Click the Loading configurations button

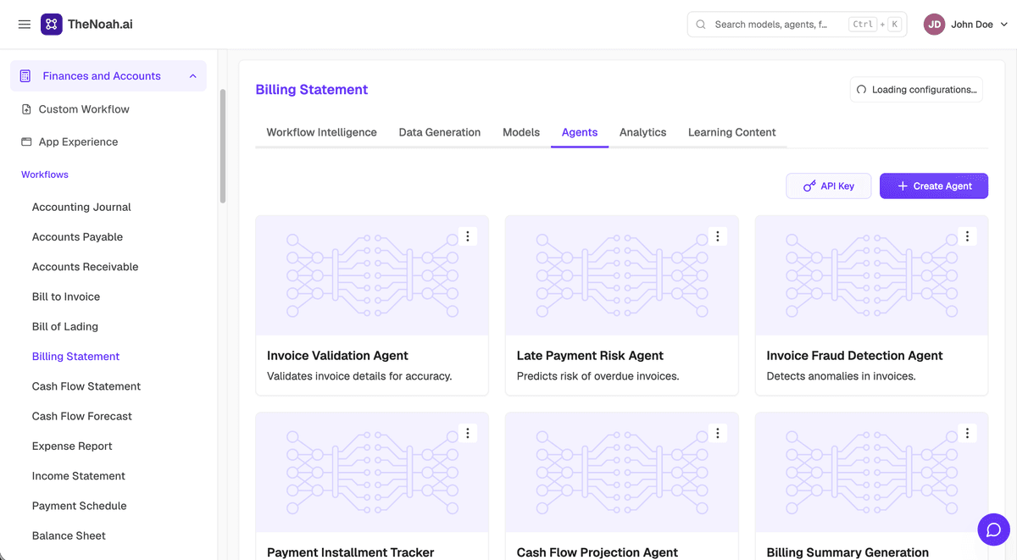(916, 90)
